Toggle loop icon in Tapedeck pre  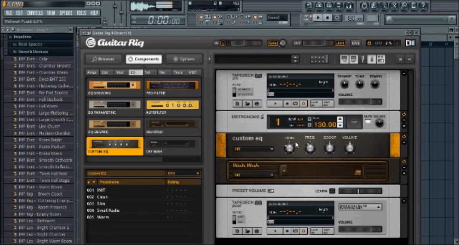295,103
